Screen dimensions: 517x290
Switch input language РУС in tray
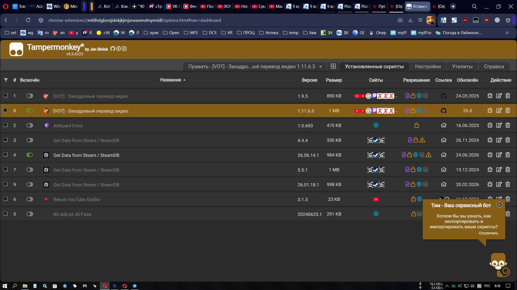(x=487, y=286)
